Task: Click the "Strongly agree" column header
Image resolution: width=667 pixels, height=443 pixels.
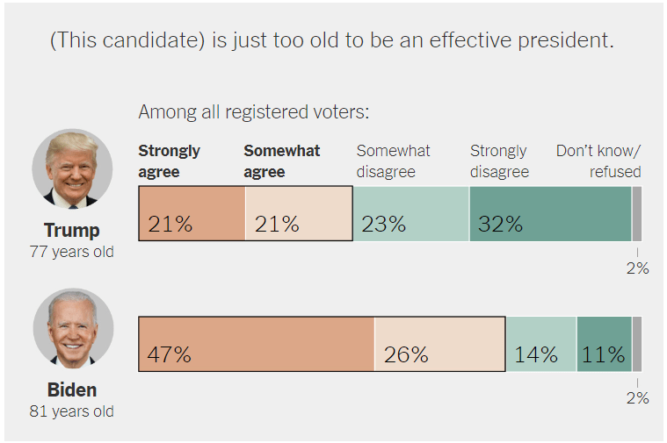Action: 170,161
